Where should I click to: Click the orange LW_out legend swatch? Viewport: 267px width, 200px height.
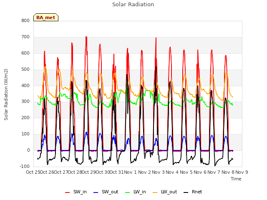click(155, 192)
